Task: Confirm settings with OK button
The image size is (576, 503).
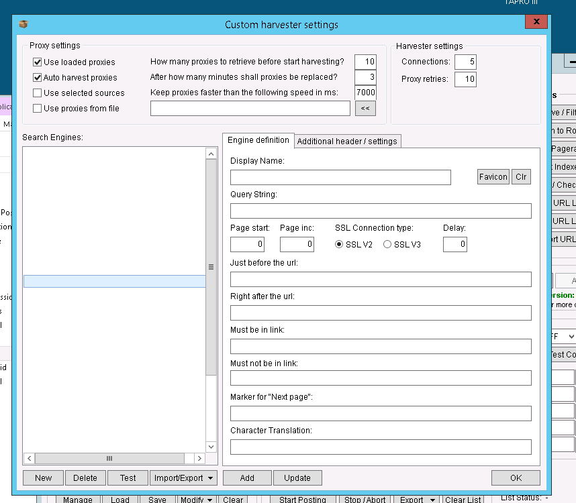Action: (516, 478)
